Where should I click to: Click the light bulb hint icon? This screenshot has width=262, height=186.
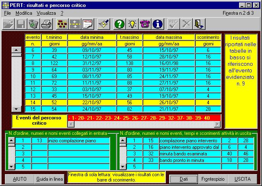click(x=132, y=24)
